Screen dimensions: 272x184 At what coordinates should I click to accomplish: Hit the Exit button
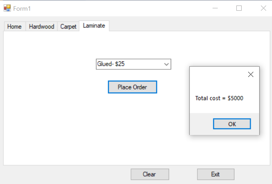[x=215, y=174]
